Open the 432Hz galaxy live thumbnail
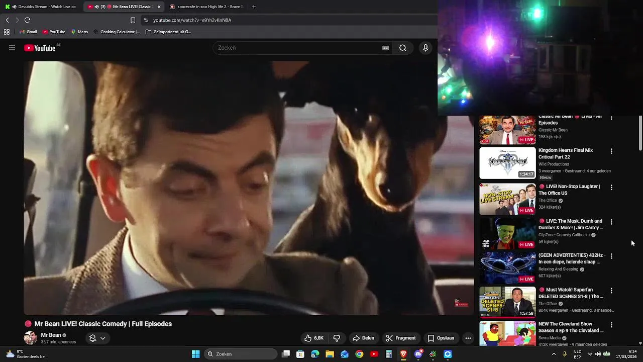 [x=507, y=268]
